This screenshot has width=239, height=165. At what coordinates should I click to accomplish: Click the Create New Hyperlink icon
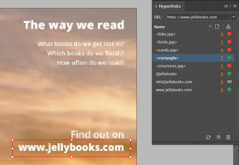tap(218, 137)
